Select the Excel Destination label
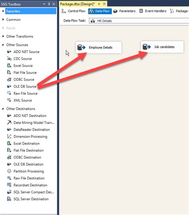This screenshot has height=215, width=189. 27,143
